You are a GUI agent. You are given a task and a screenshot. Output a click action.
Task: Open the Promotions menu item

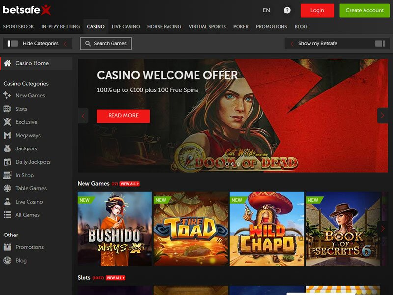272,27
